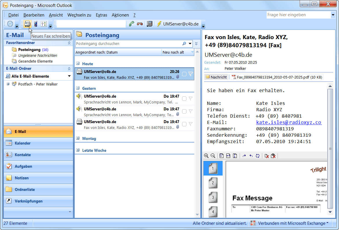Click the green phone dial icon
The height and width of the screenshot is (230, 339).
pyautogui.click(x=132, y=24)
